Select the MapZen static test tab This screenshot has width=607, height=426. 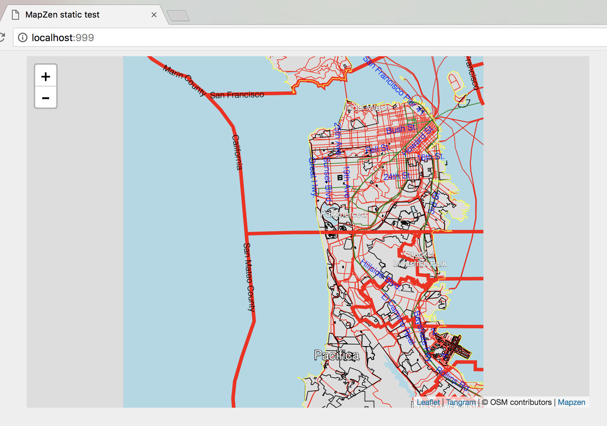(x=84, y=15)
